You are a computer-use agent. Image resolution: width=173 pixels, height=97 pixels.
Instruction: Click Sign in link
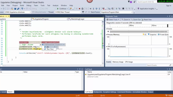[x=169, y=5]
